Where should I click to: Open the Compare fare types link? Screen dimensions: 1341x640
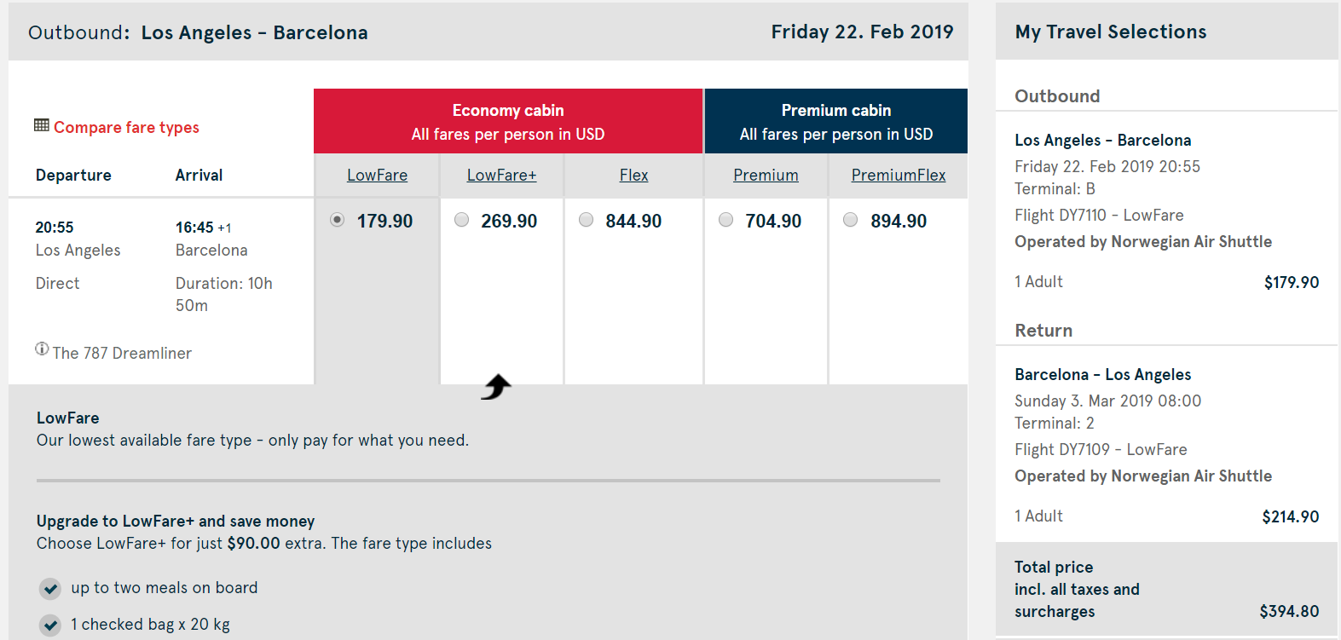tap(126, 127)
